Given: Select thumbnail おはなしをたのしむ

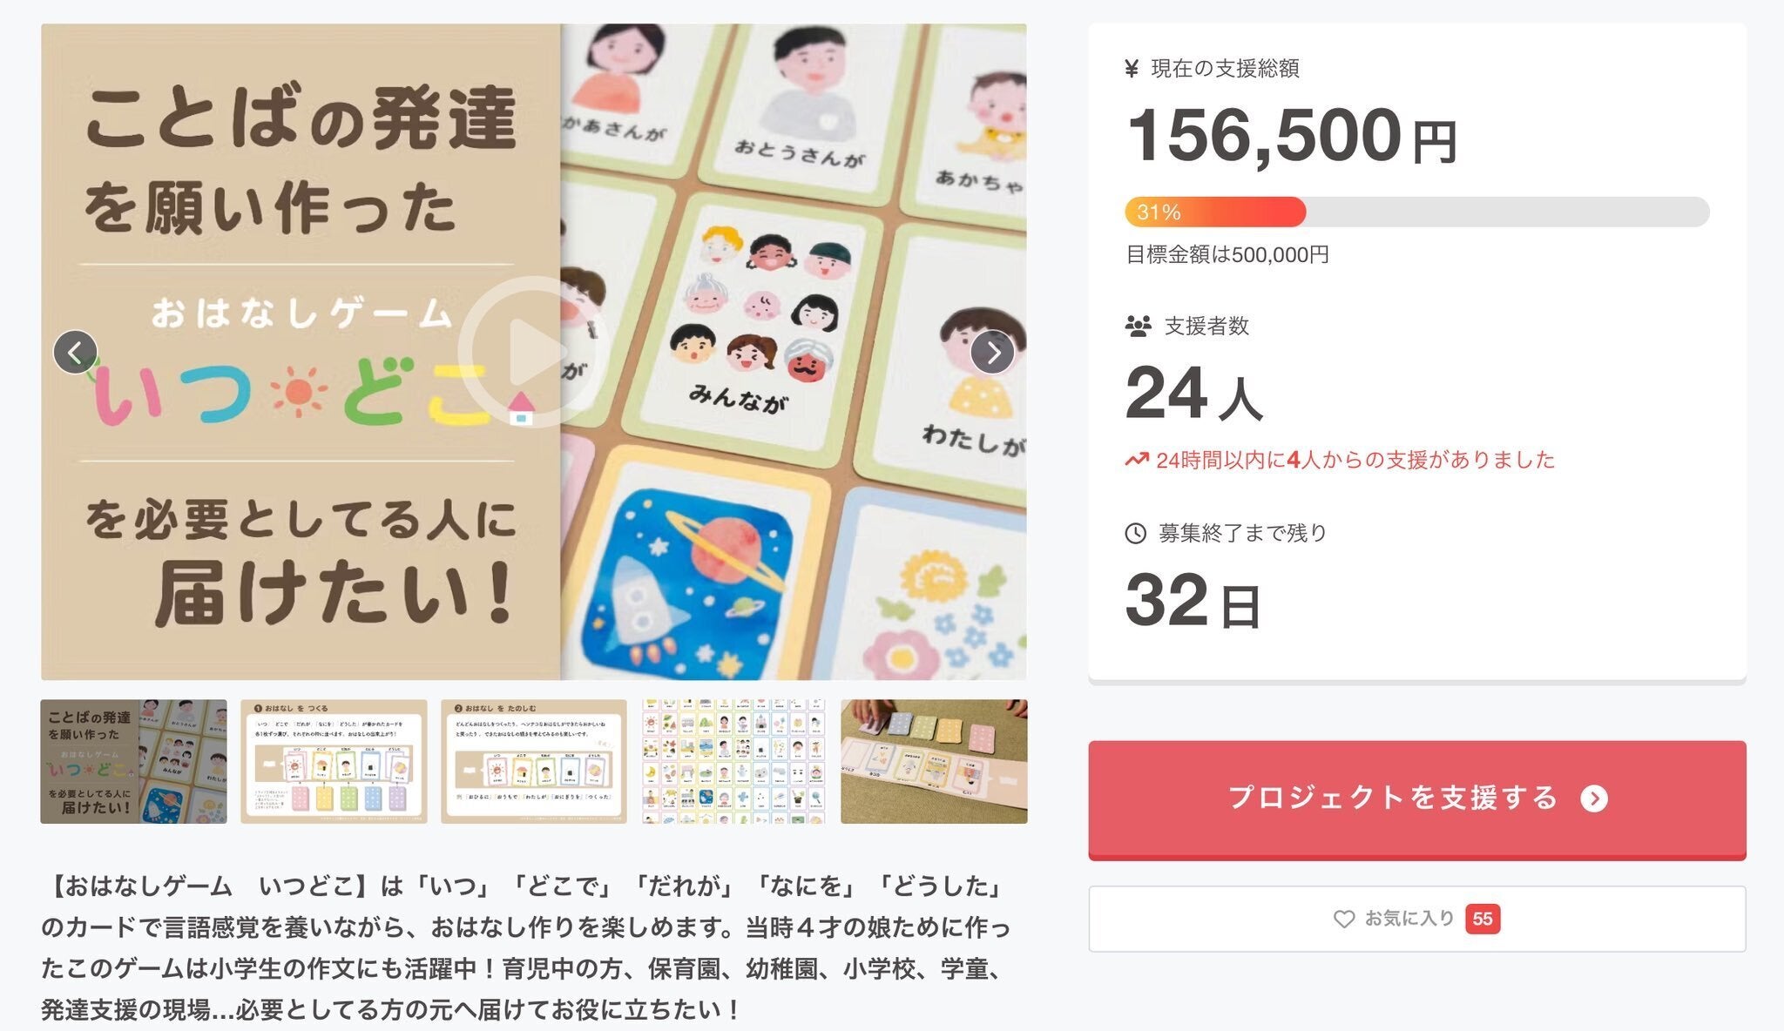Looking at the screenshot, I should point(534,761).
